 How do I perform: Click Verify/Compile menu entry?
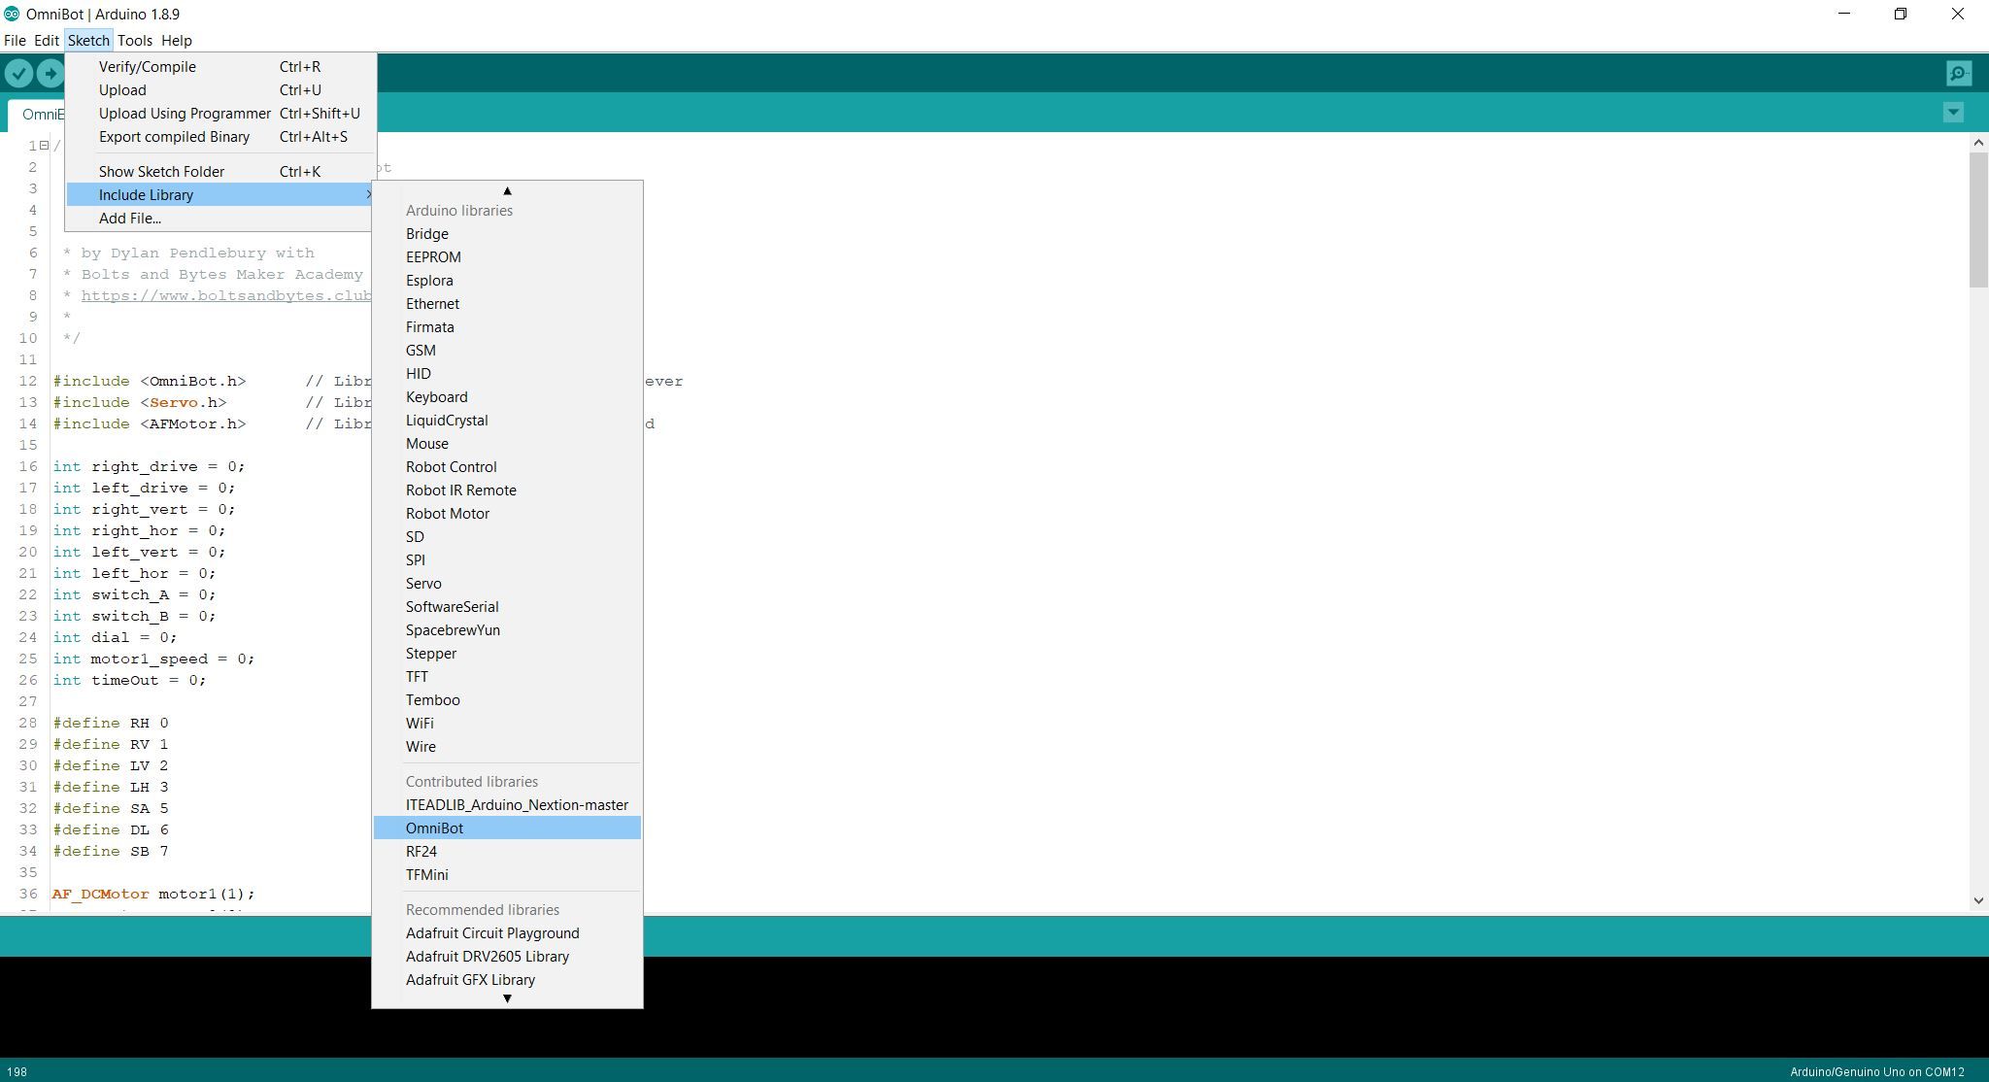pos(148,67)
